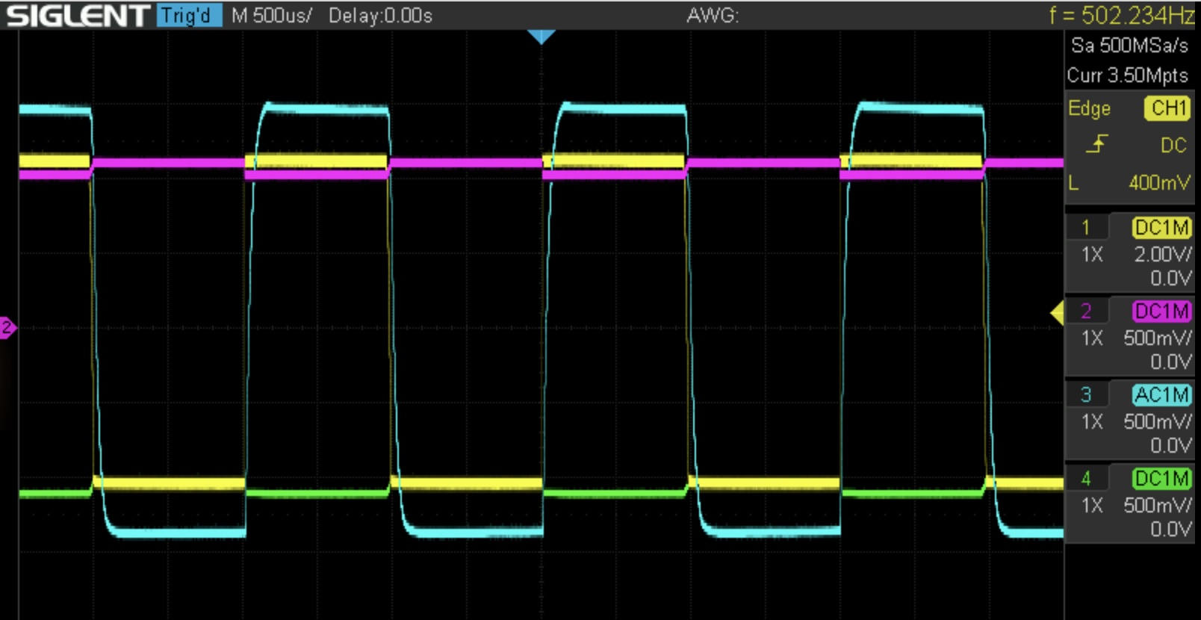Click channel 1 0.0V offset value
1201x620 pixels.
[x=1170, y=279]
